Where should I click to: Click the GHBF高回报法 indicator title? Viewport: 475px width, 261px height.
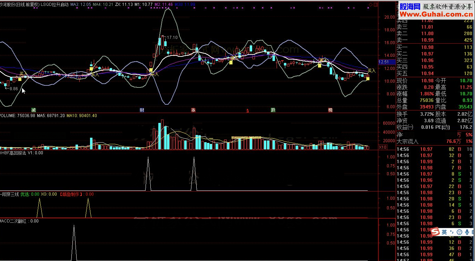pyautogui.click(x=13, y=153)
